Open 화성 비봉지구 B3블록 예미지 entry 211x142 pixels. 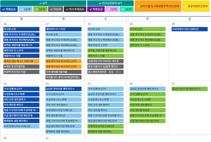[x=105, y=66]
